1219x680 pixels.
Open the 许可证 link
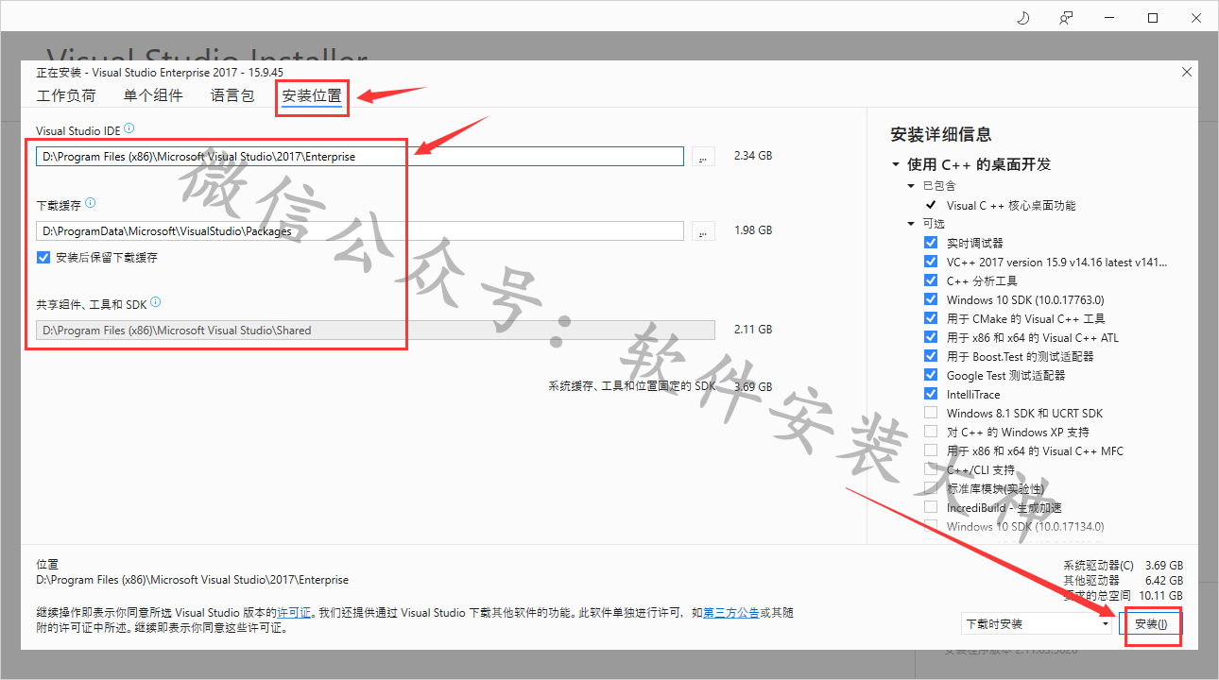point(295,613)
